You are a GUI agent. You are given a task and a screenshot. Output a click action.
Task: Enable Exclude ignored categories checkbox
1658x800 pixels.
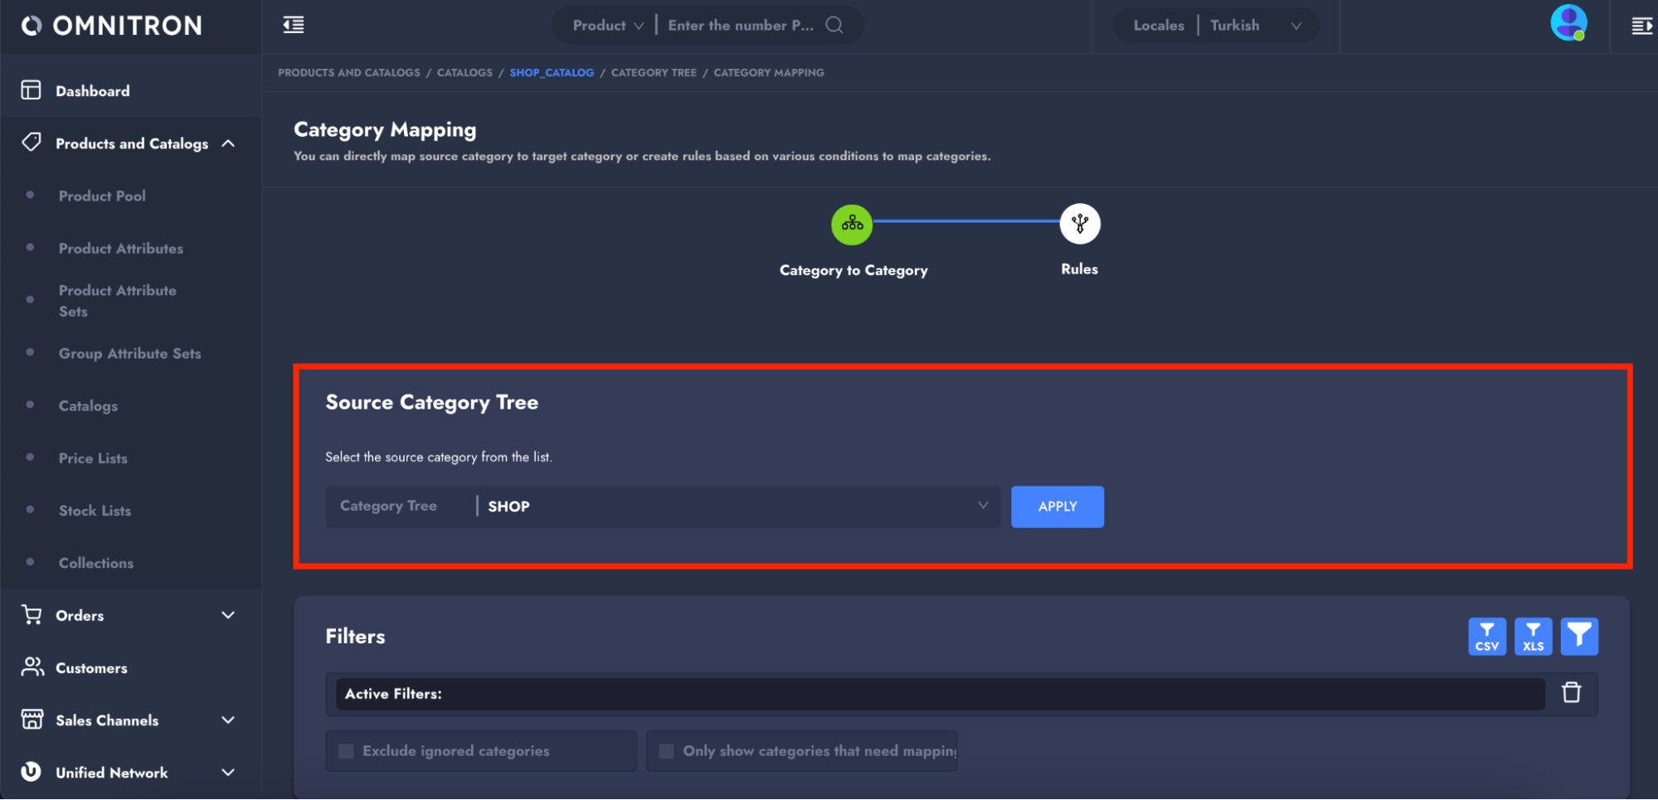[x=347, y=751]
